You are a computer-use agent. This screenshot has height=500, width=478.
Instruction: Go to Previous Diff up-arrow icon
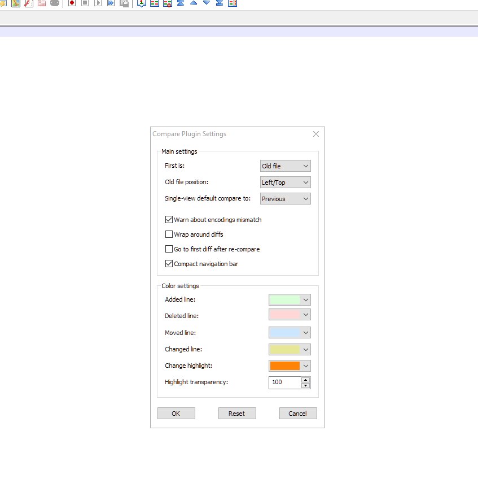pyautogui.click(x=194, y=3)
